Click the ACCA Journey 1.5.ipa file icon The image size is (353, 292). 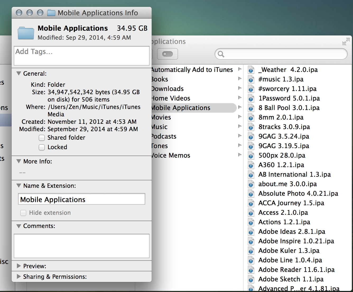[x=251, y=203]
